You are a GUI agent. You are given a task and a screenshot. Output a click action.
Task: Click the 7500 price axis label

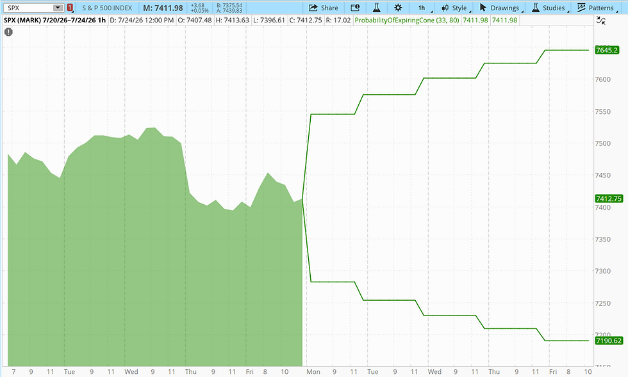pyautogui.click(x=603, y=143)
